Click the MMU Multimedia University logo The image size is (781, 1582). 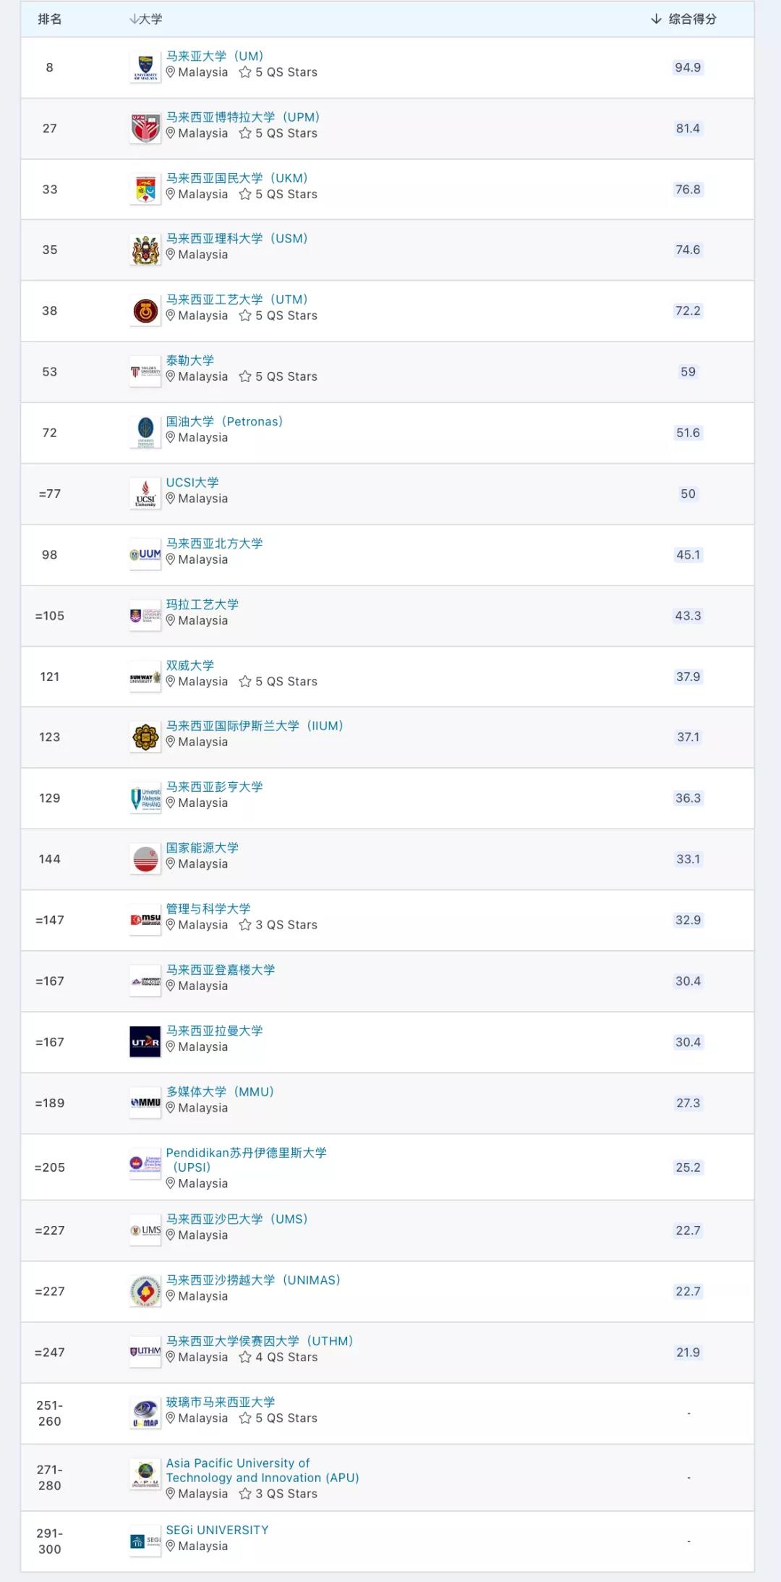tap(145, 1103)
